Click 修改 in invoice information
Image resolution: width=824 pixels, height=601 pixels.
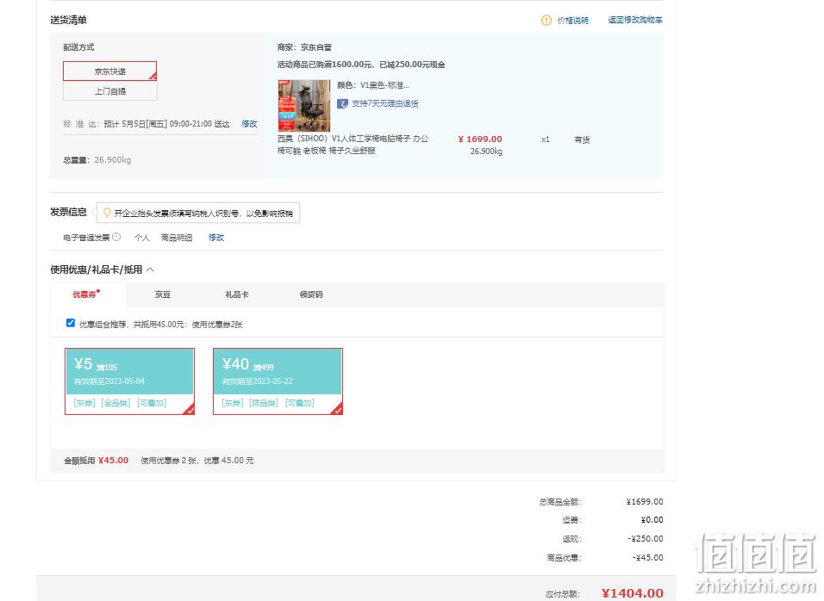(x=216, y=238)
